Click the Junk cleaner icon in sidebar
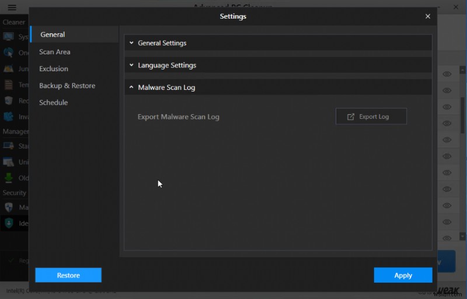Image resolution: width=467 pixels, height=299 pixels. click(8, 69)
